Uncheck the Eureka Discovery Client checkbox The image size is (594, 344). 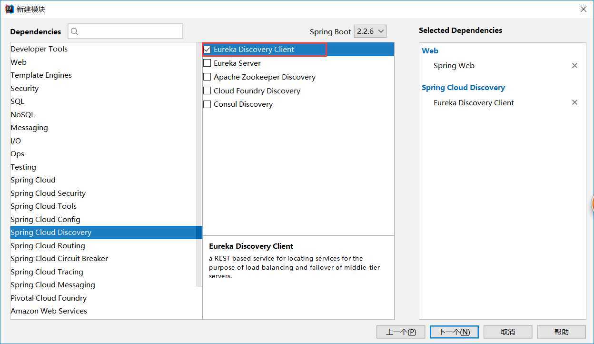(207, 49)
